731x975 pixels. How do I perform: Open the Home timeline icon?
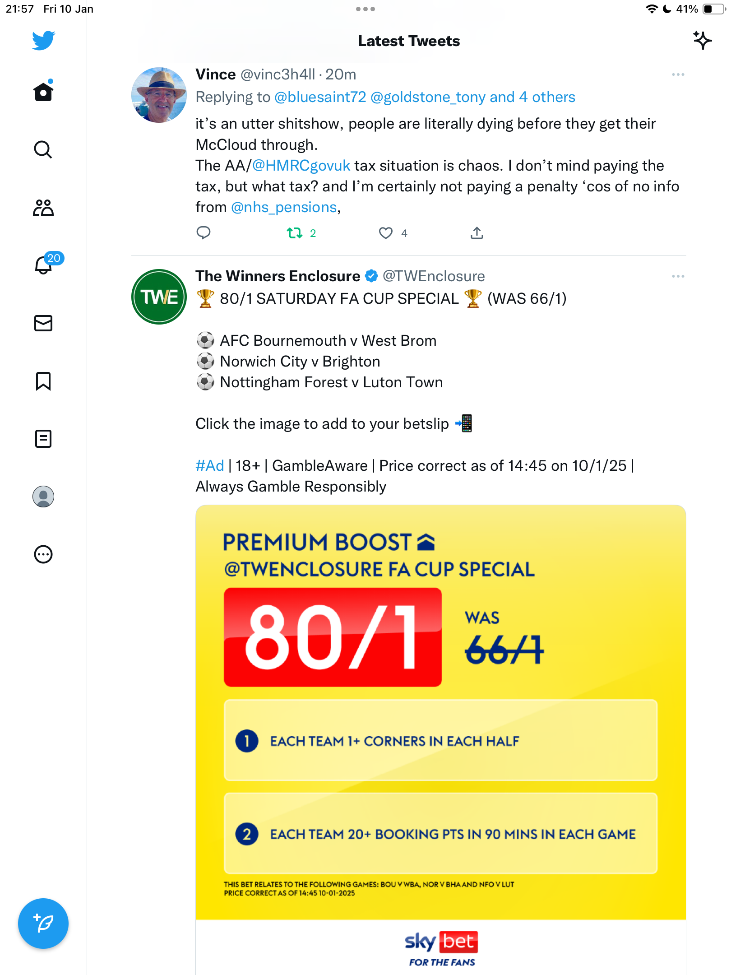coord(43,91)
